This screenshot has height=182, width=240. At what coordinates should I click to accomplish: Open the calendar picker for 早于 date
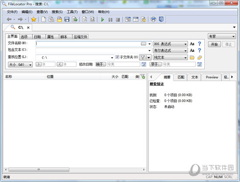coord(199,64)
